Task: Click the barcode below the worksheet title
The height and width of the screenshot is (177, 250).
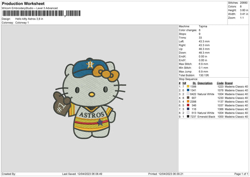Action: [x=41, y=13]
